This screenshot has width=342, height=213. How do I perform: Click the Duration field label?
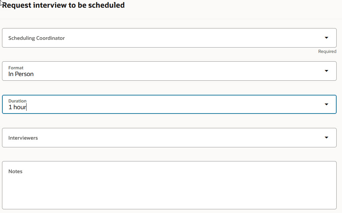(17, 101)
